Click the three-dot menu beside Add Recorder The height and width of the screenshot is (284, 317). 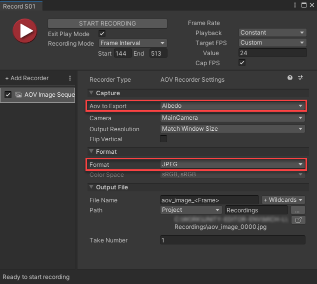coord(70,78)
